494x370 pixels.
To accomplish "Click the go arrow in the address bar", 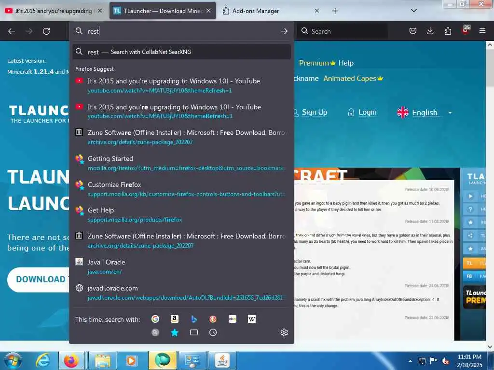I will pos(284,31).
